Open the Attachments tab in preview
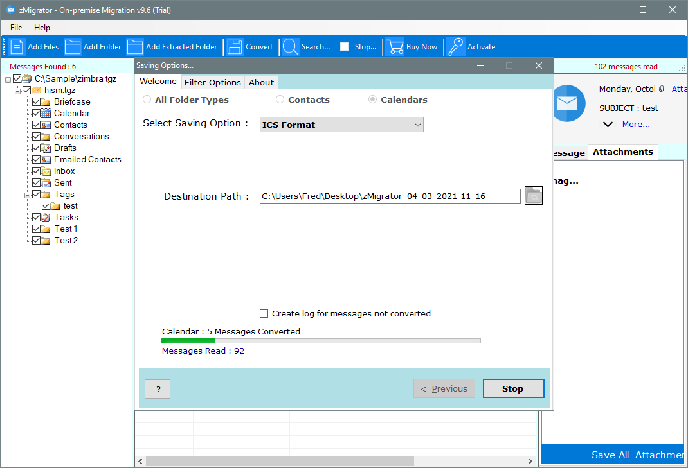This screenshot has height=468, width=688. [622, 152]
